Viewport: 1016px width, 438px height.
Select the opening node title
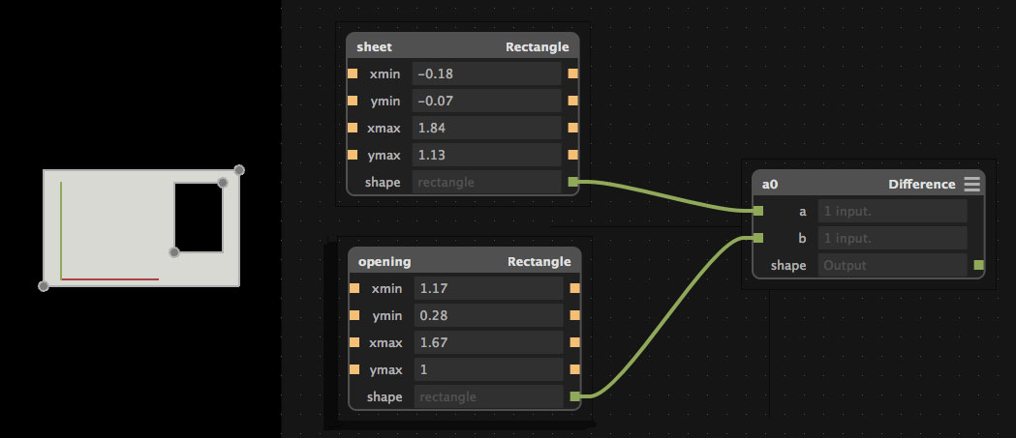[385, 262]
